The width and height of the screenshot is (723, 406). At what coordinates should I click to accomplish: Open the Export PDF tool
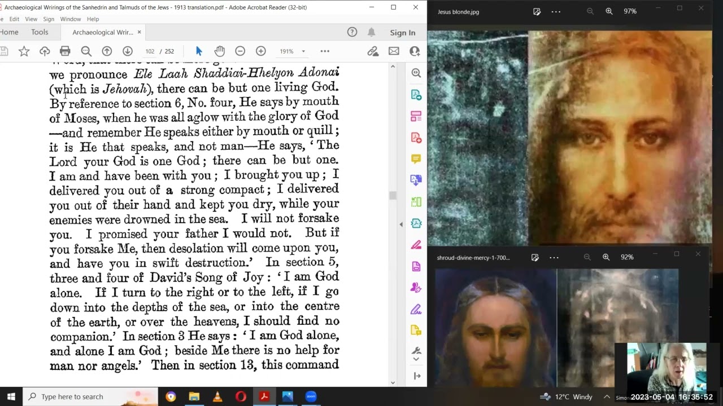point(416,95)
